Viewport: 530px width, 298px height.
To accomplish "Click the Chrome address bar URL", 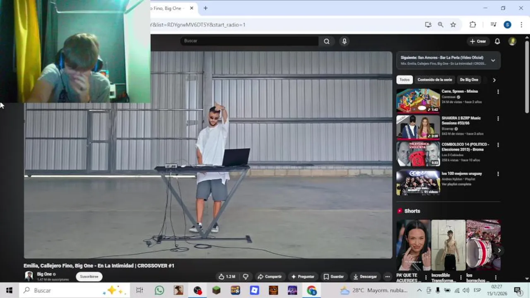I will [198, 25].
